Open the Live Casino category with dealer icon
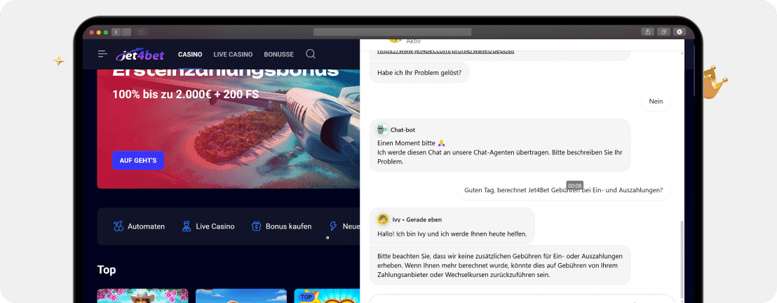This screenshot has width=777, height=303. pyautogui.click(x=208, y=226)
